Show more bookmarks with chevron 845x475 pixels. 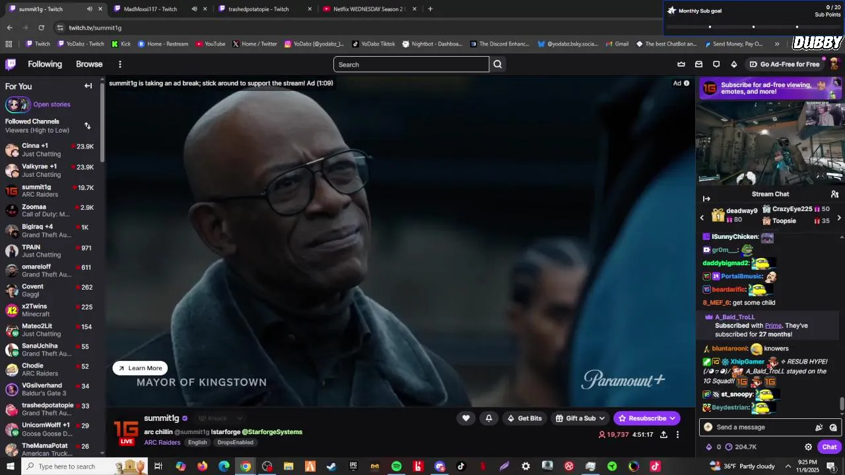click(x=777, y=44)
